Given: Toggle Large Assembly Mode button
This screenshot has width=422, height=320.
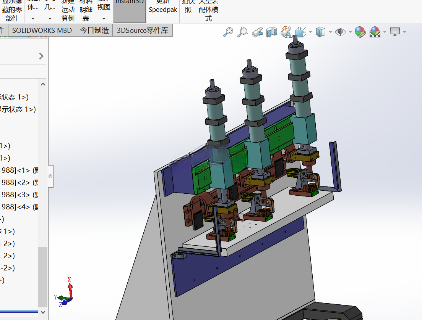Looking at the screenshot, I should coord(208,11).
